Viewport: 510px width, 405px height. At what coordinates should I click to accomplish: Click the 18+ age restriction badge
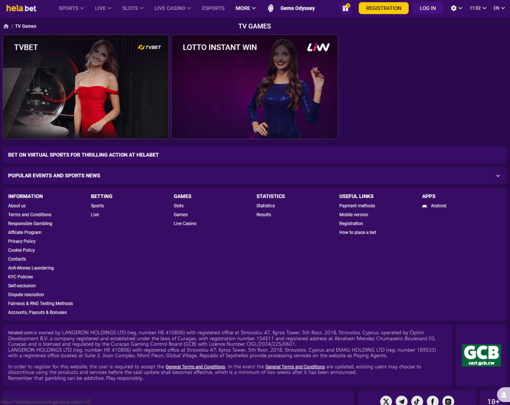[x=493, y=402]
